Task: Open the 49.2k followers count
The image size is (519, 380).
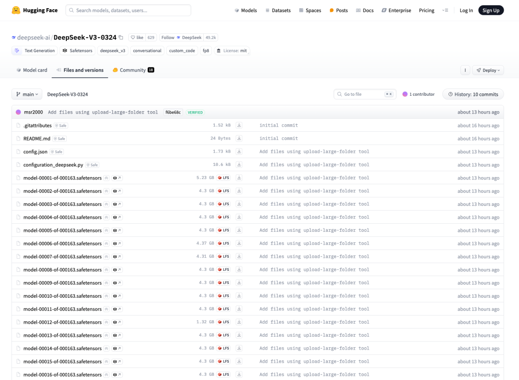Action: (x=210, y=38)
